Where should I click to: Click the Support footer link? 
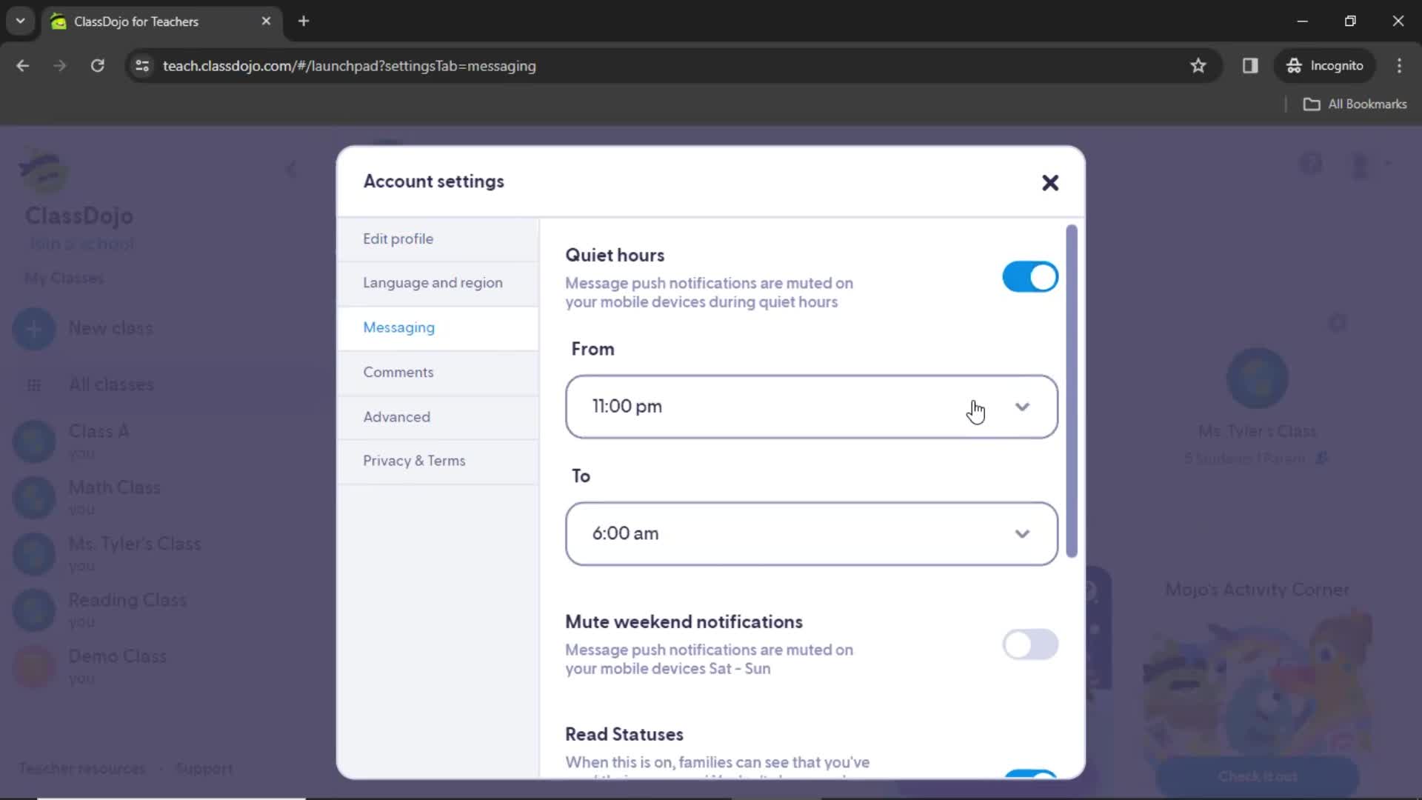tap(204, 769)
